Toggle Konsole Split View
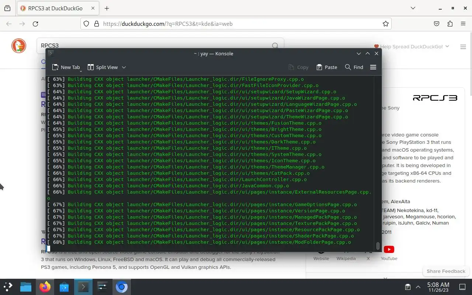The height and width of the screenshot is (295, 472). (x=103, y=67)
